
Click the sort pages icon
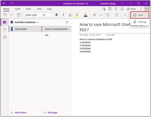pos(67,22)
